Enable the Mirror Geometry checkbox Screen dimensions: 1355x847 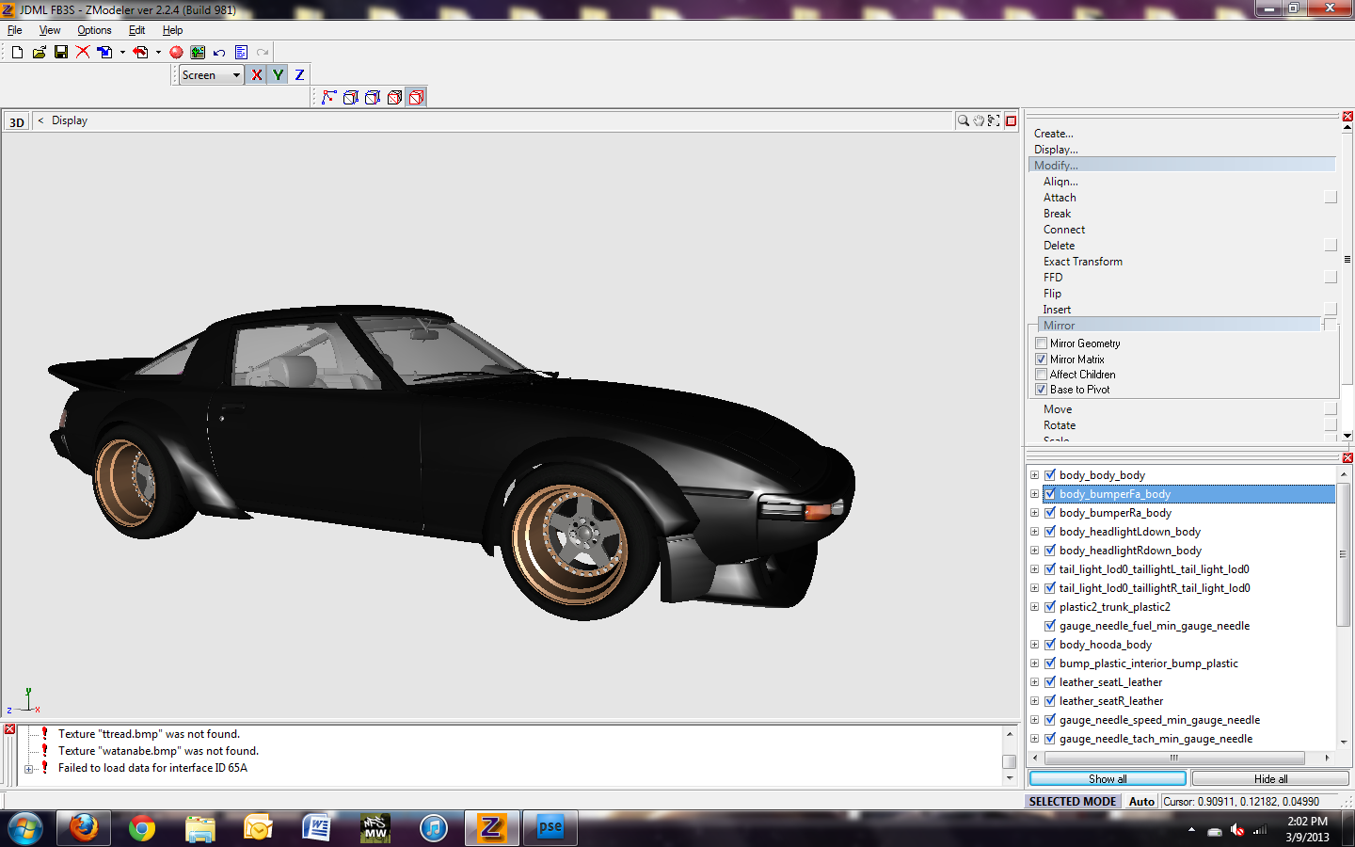point(1042,344)
